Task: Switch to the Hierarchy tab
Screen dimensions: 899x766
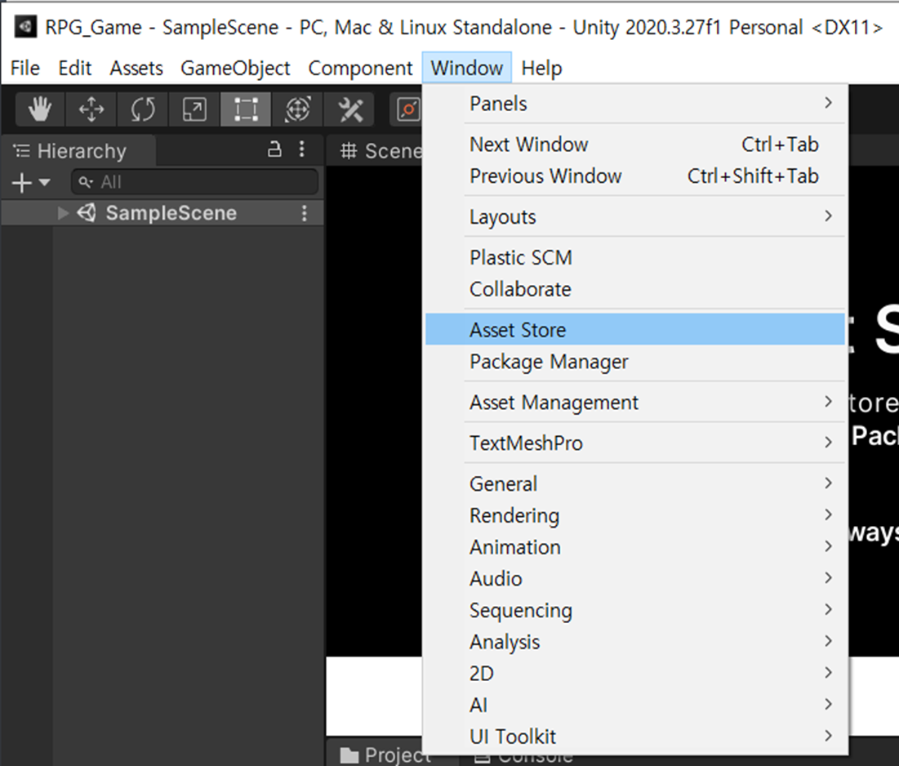Action: pos(78,151)
